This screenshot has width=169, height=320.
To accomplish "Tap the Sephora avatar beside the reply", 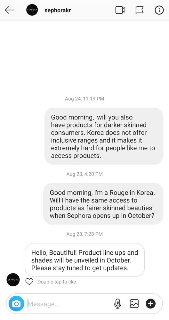I will (13, 280).
